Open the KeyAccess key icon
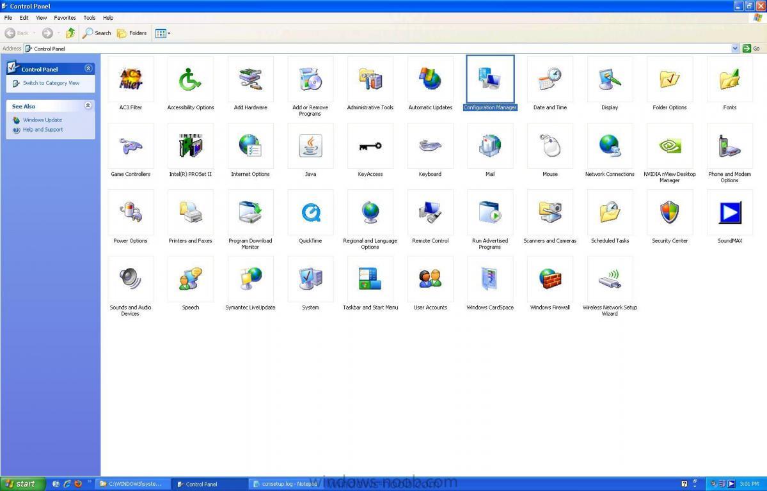Image resolution: width=767 pixels, height=491 pixels. 370,146
